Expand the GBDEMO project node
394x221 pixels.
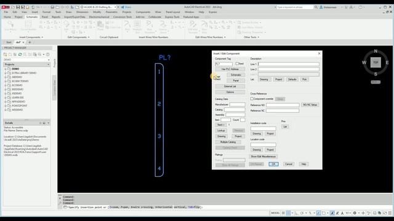6,77
